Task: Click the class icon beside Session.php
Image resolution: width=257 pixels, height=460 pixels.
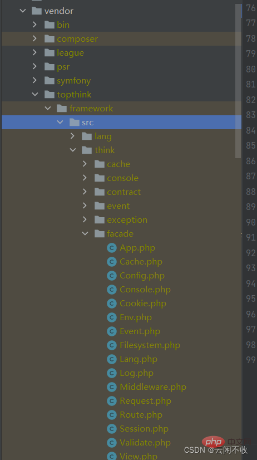Action: 112,429
